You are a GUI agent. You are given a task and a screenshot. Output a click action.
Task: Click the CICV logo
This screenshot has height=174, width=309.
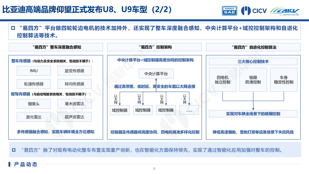[x=254, y=11]
